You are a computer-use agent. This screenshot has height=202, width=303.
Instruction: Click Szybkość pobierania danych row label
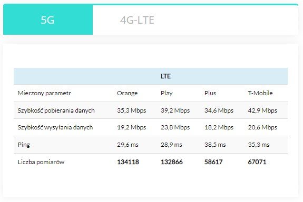(x=56, y=110)
